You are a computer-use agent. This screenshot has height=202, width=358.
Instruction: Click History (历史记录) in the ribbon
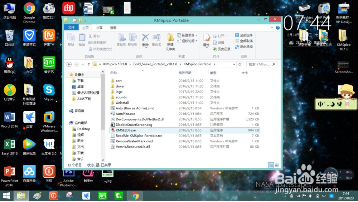[x=222, y=49]
